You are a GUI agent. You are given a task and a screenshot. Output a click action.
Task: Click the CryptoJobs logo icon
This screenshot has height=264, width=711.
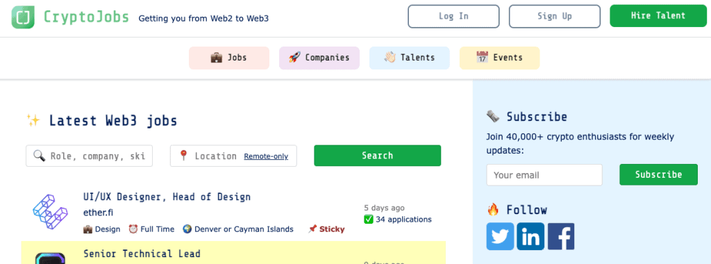[23, 17]
